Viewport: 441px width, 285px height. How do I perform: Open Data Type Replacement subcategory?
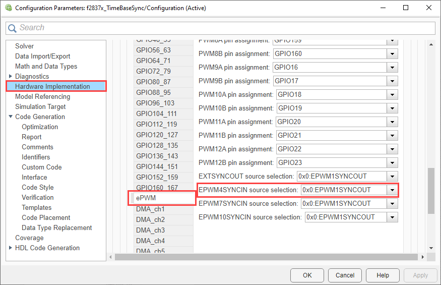coord(57,227)
